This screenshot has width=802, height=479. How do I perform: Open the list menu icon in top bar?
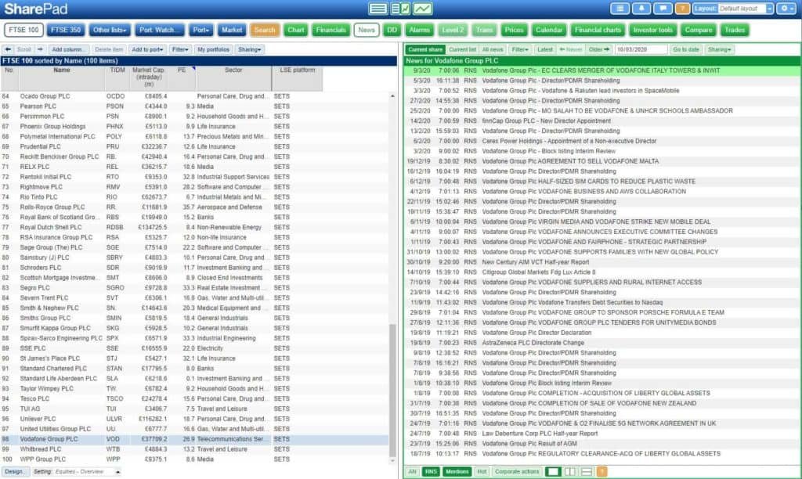tap(620, 9)
